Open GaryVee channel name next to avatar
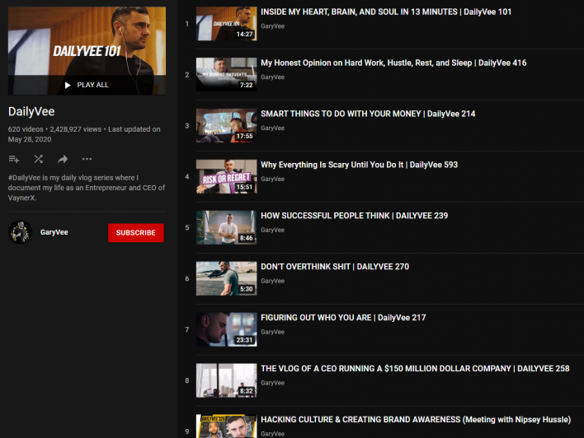Viewport: 584px width, 438px height. tap(54, 232)
